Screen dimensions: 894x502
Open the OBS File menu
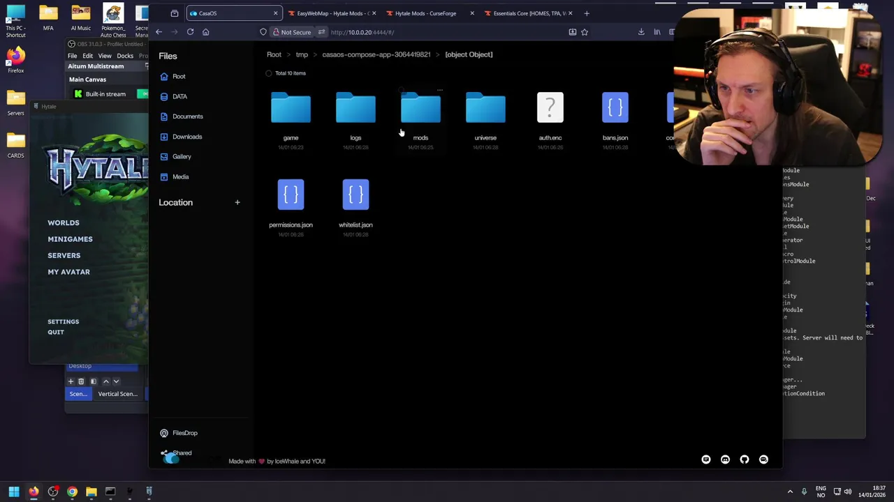pos(73,56)
